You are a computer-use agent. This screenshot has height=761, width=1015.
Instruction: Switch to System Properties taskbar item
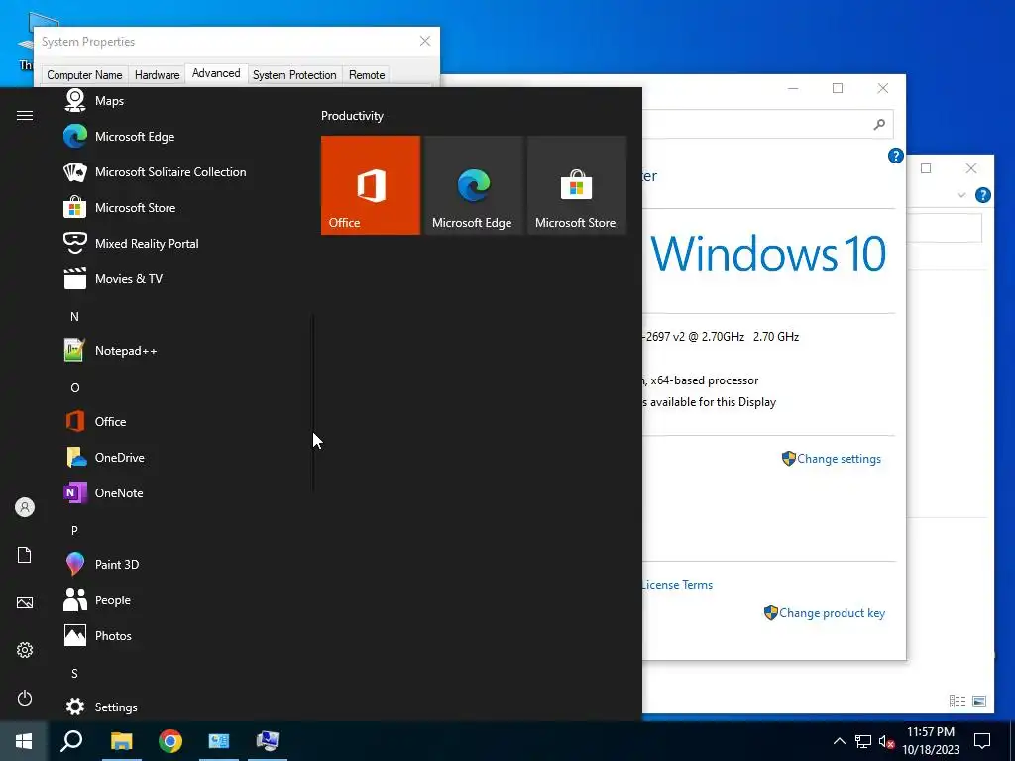268,741
